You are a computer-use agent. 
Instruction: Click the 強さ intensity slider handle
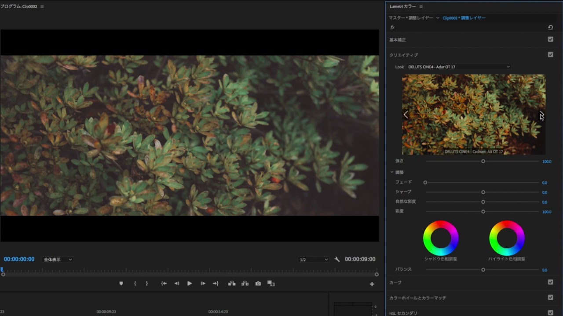click(x=483, y=161)
